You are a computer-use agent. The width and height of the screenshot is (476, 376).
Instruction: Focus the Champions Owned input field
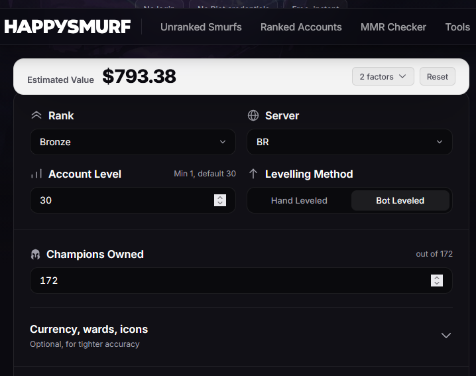click(x=241, y=281)
